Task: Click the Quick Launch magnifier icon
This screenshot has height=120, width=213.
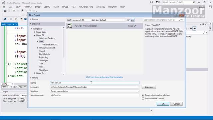Action: pyautogui.click(x=194, y=2)
